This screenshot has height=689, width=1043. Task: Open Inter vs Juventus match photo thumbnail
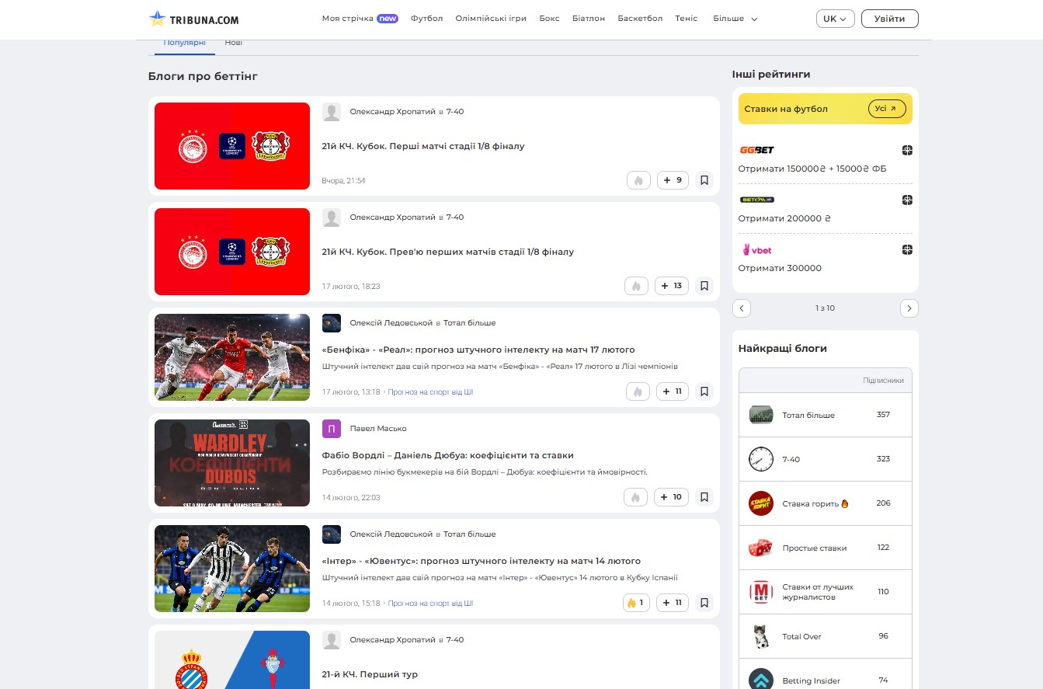coord(232,569)
